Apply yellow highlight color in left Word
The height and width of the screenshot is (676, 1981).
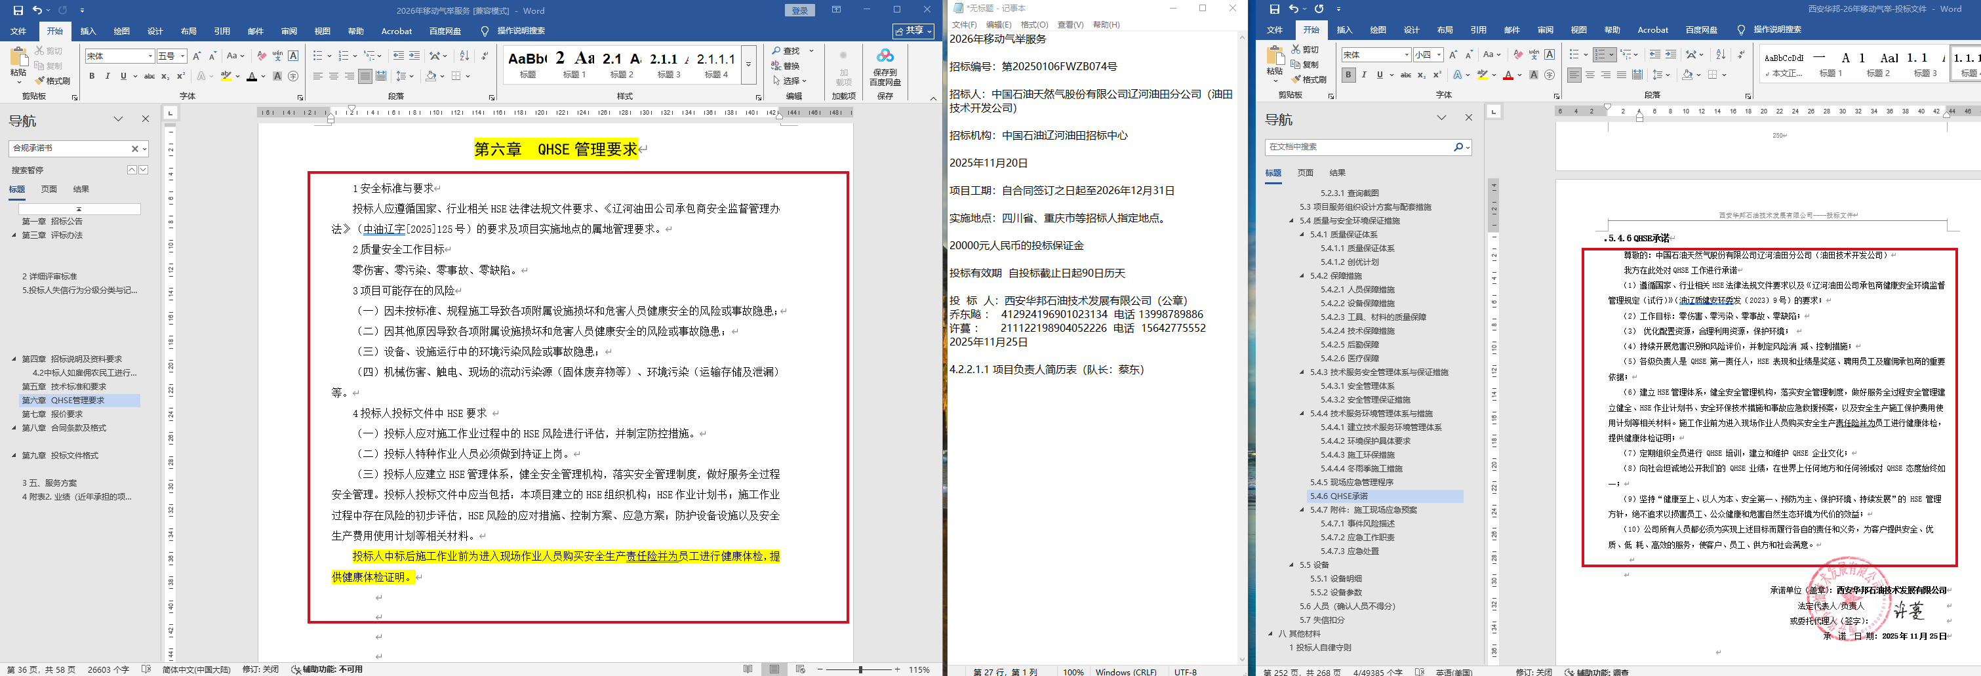[x=226, y=76]
